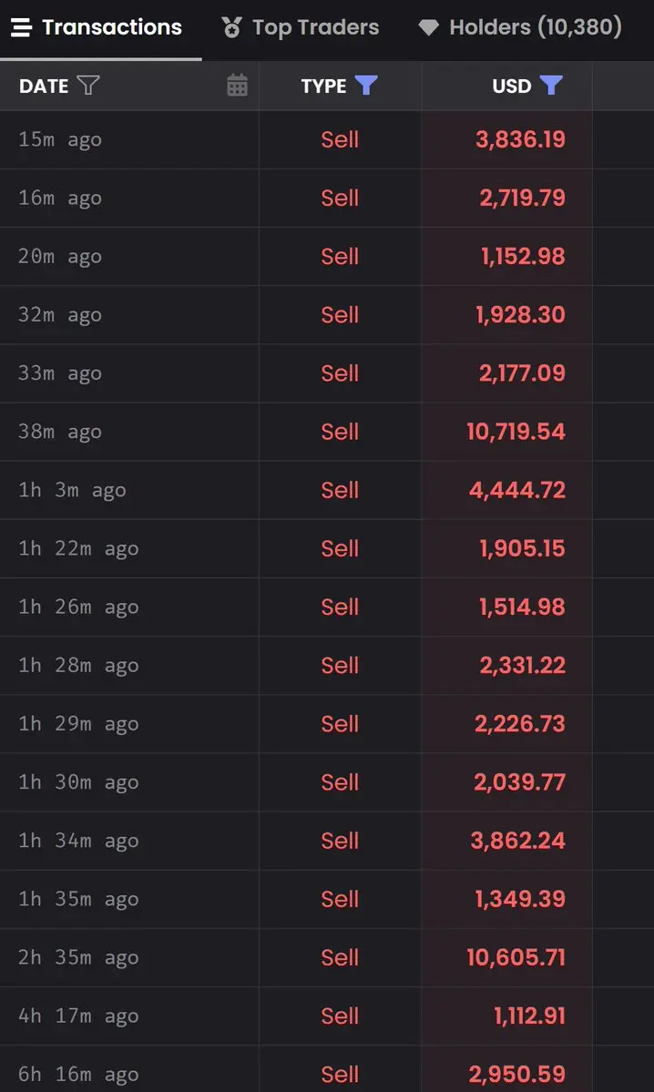Click the 15m ago transaction row
This screenshot has height=1092, width=654.
click(327, 140)
